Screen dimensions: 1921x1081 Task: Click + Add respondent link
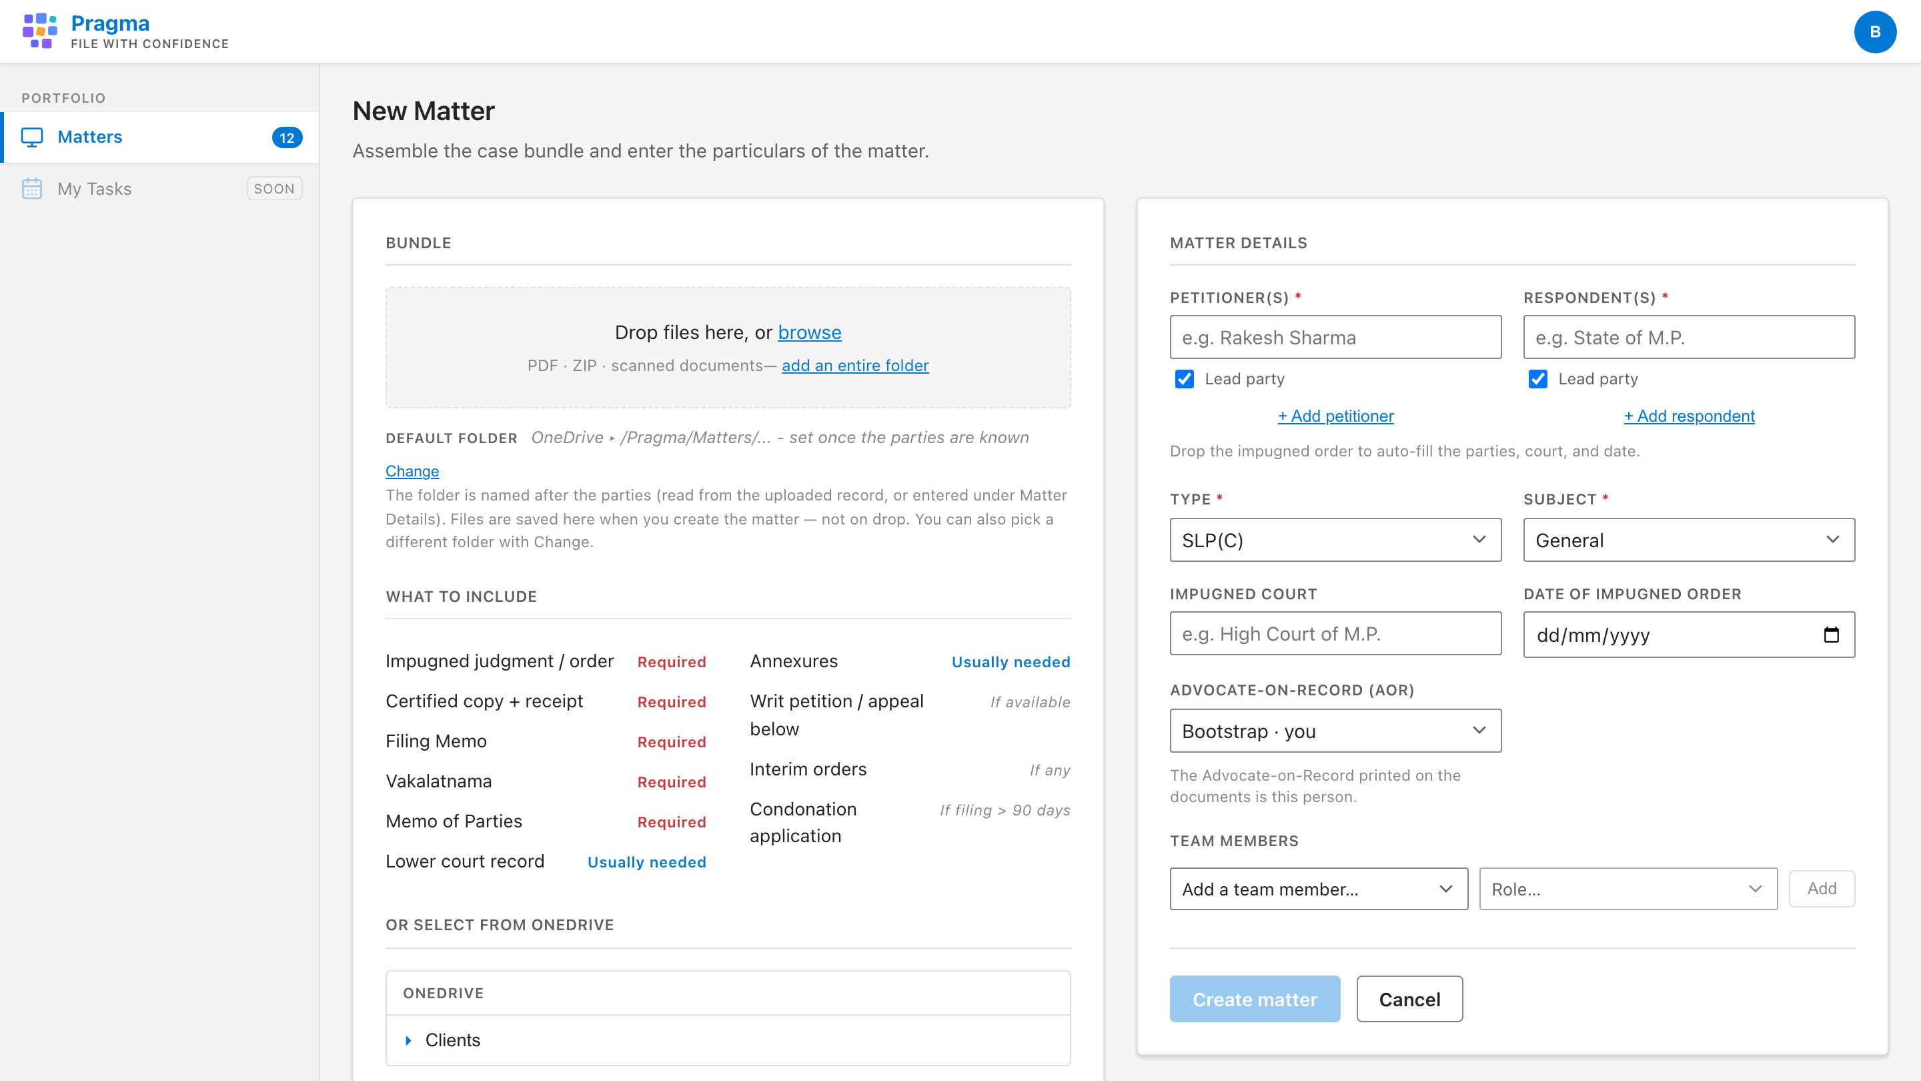point(1688,416)
